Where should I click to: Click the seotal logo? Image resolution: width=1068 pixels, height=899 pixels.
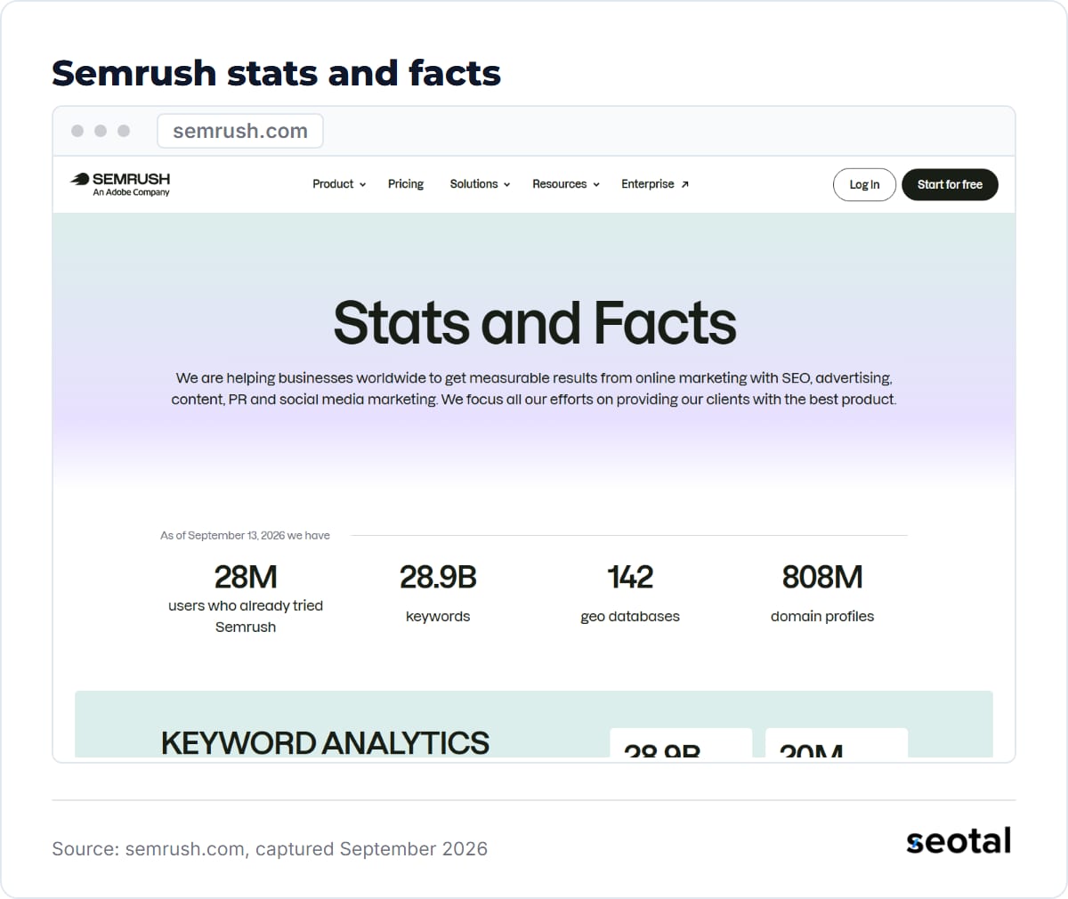(x=959, y=841)
